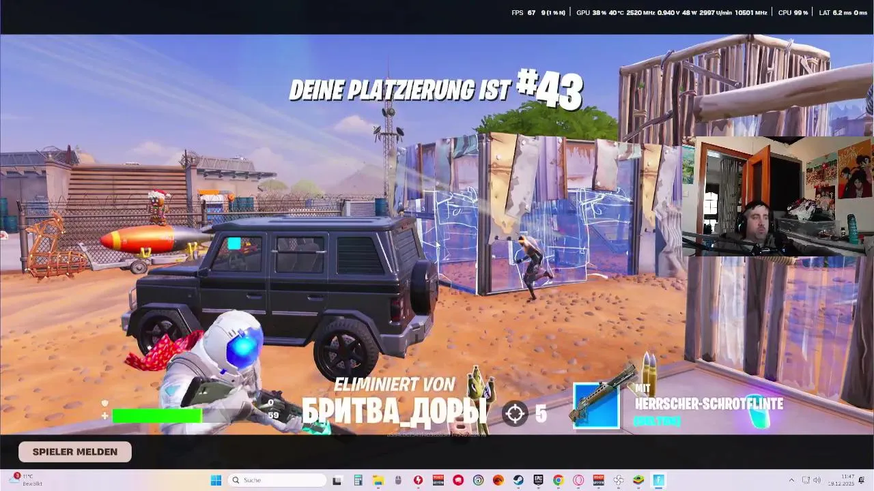Click the placement text #43

click(550, 89)
